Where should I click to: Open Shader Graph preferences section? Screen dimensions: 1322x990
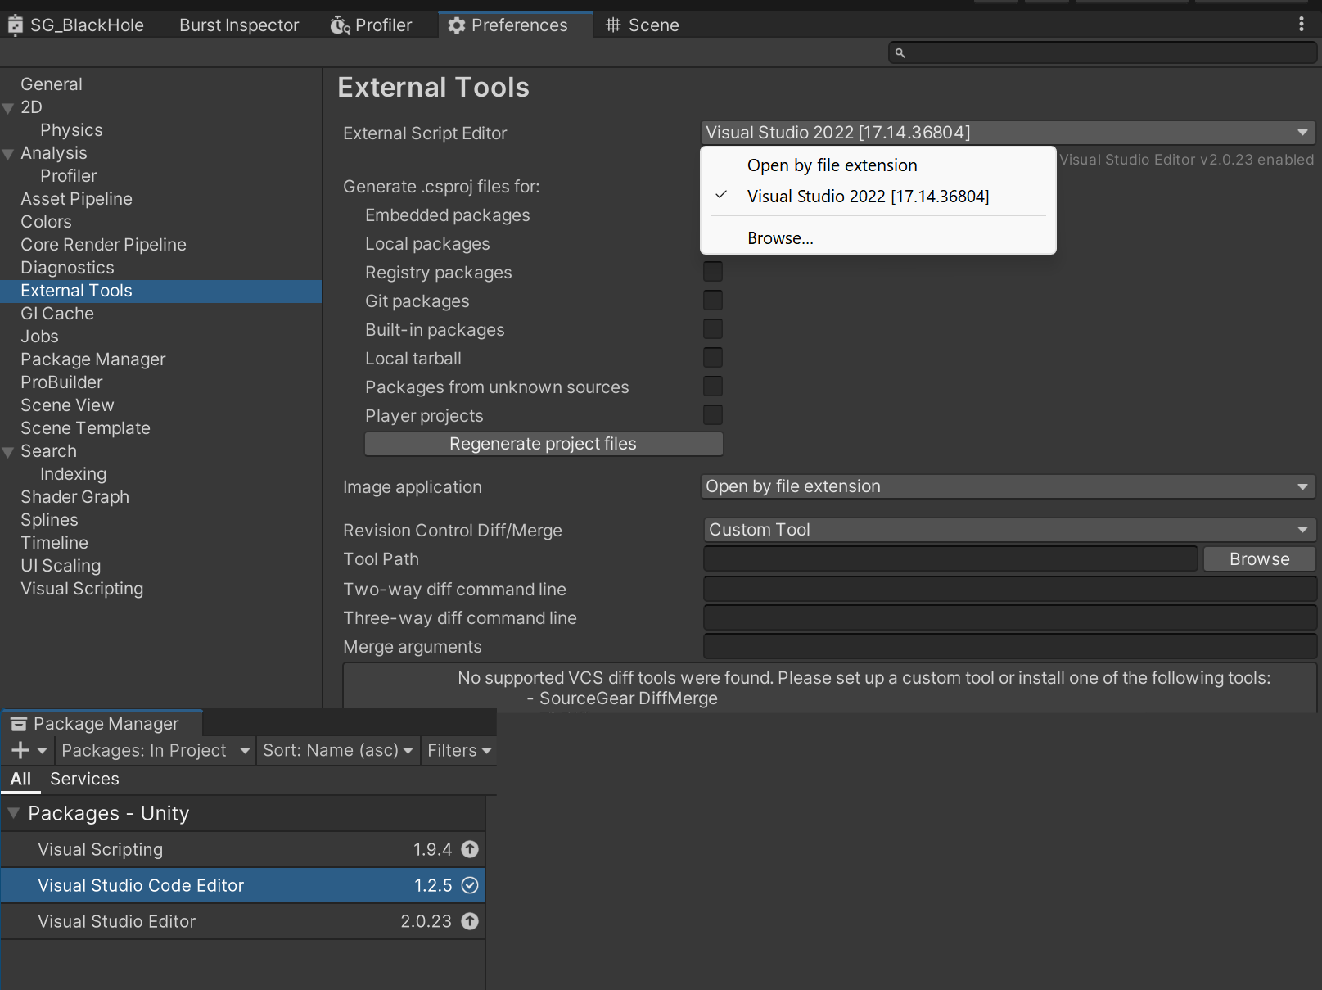(160, 497)
